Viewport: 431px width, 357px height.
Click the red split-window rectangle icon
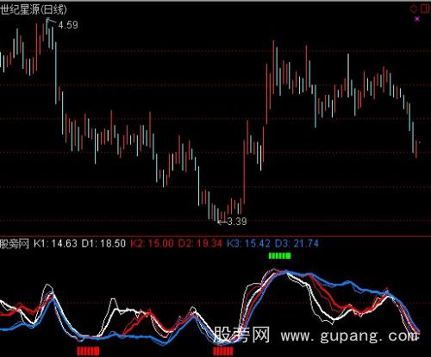pos(425,9)
